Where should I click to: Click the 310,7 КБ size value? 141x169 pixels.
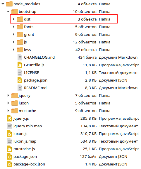click(x=88, y=134)
